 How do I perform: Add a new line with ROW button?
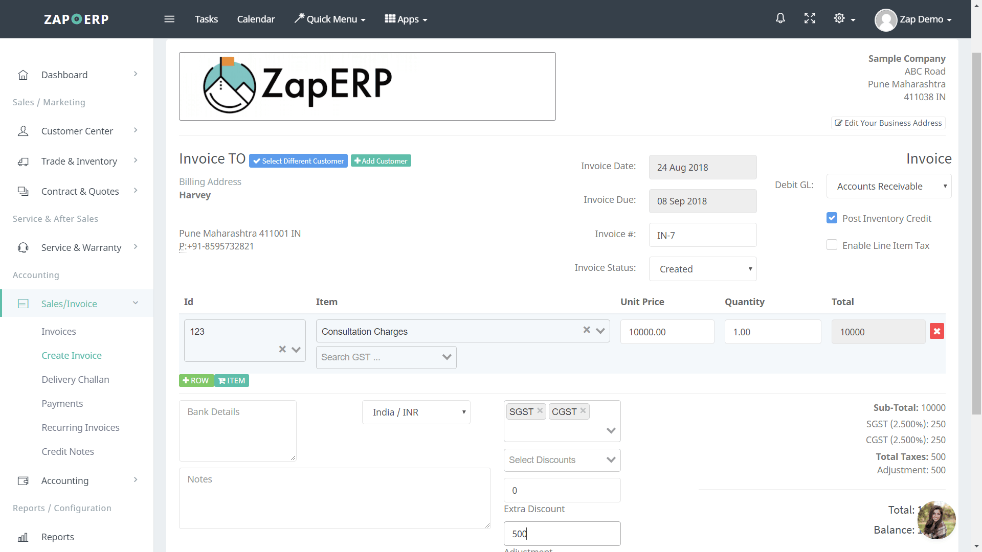click(x=196, y=381)
